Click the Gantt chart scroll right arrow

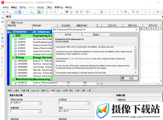158,84
